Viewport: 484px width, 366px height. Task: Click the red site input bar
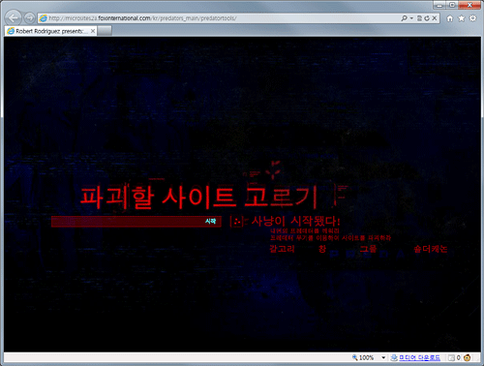point(136,222)
